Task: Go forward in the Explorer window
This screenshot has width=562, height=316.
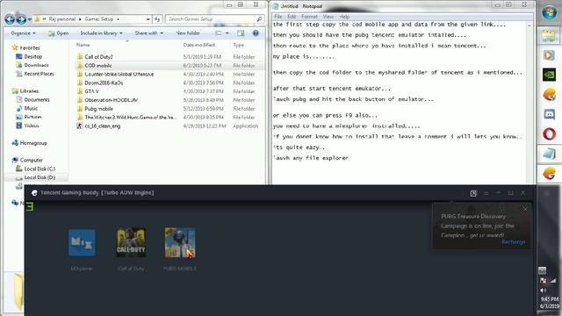Action: pyautogui.click(x=21, y=19)
